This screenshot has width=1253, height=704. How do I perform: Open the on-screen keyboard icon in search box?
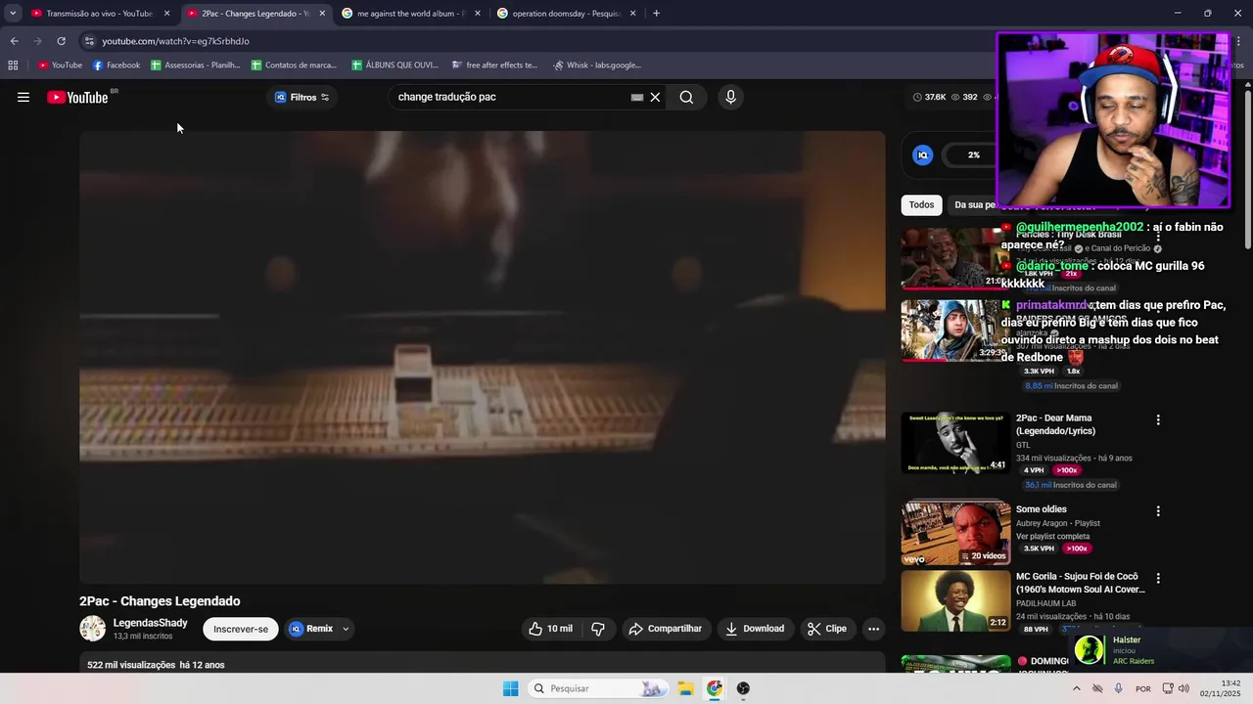637,97
